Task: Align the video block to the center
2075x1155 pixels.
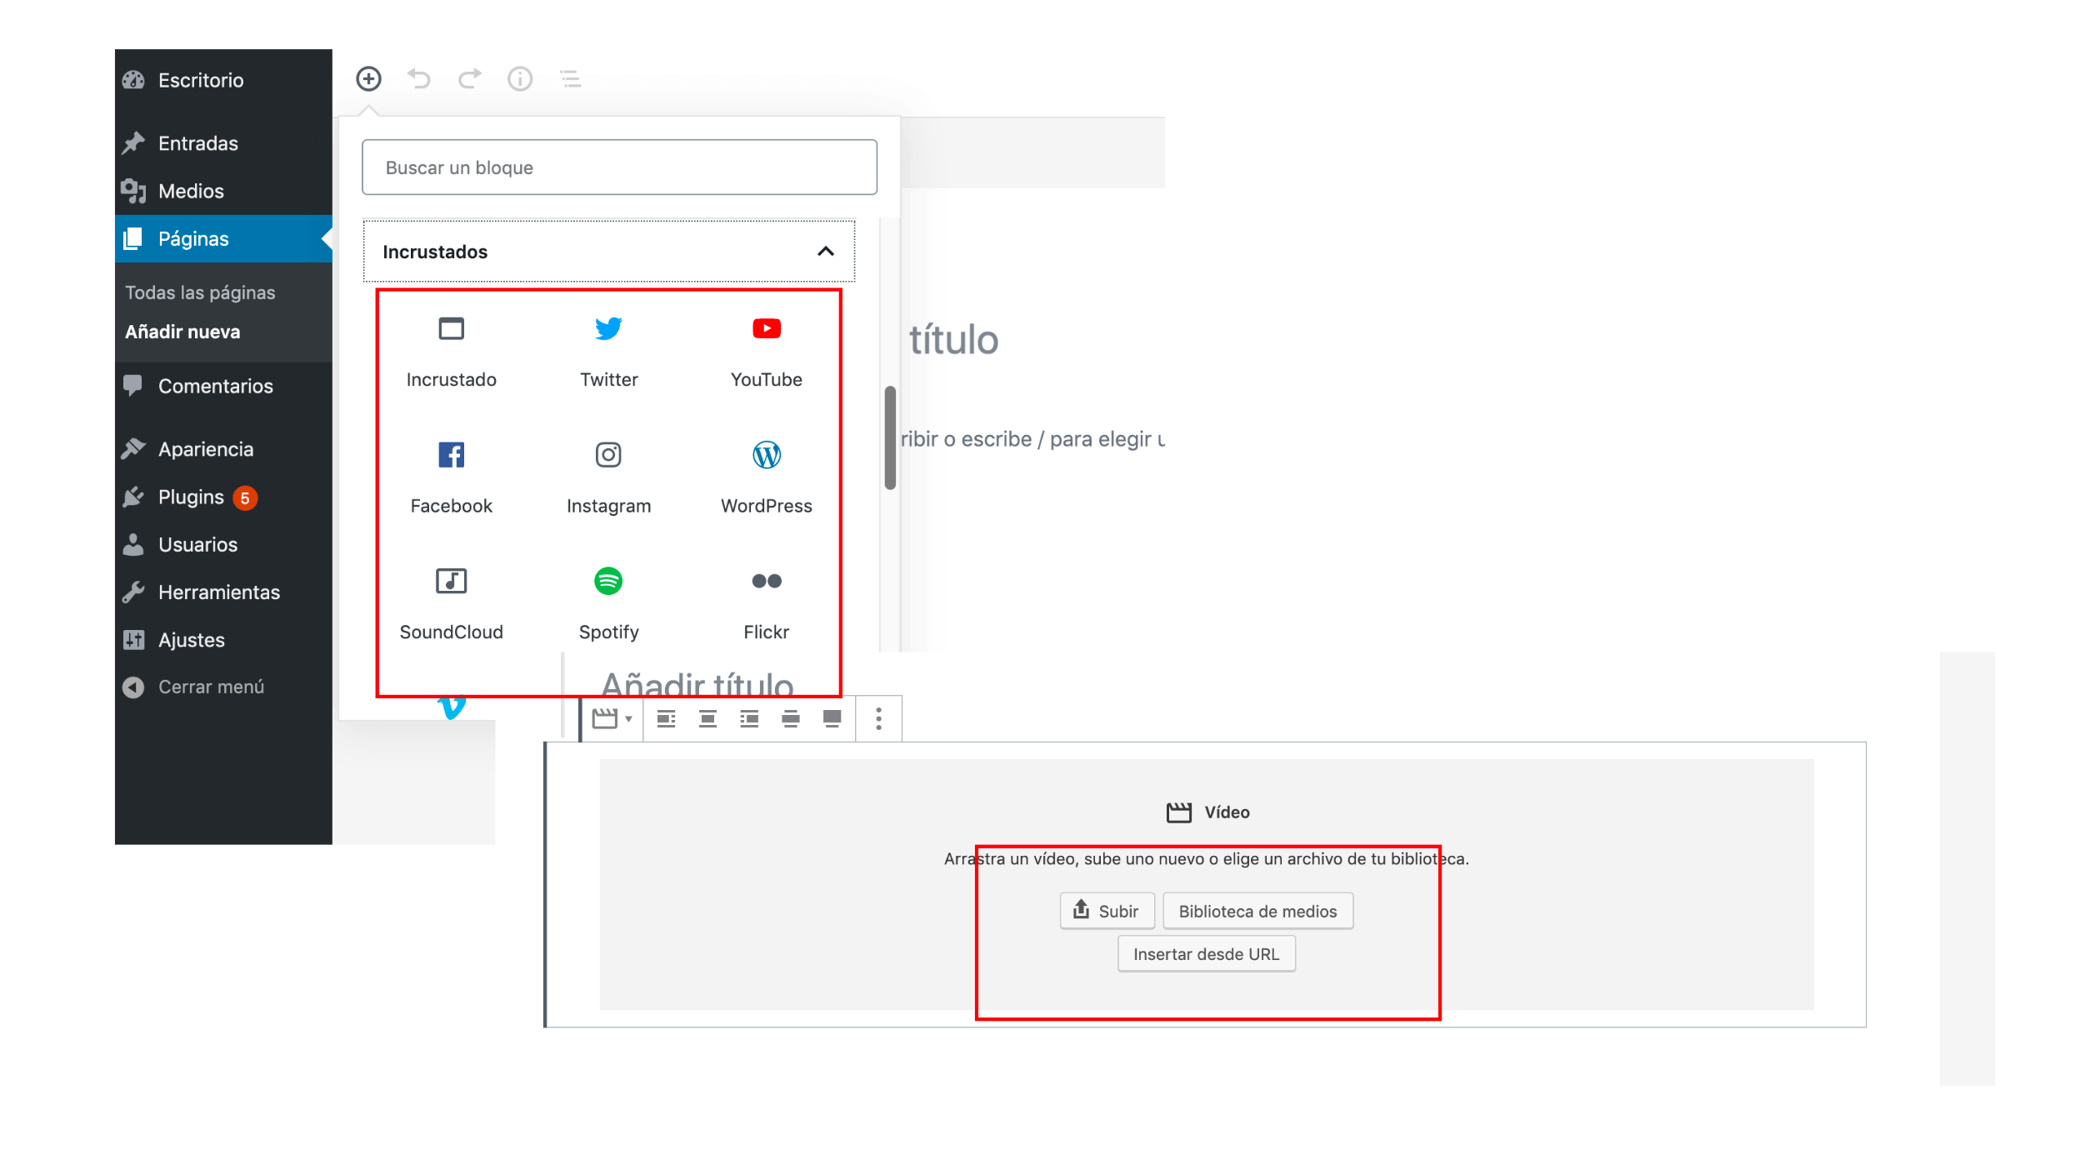Action: (707, 717)
